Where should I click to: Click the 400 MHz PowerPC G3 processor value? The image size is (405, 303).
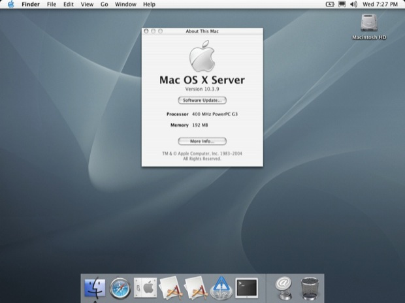point(215,114)
